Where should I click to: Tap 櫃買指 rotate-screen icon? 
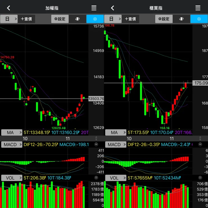click(182, 19)
